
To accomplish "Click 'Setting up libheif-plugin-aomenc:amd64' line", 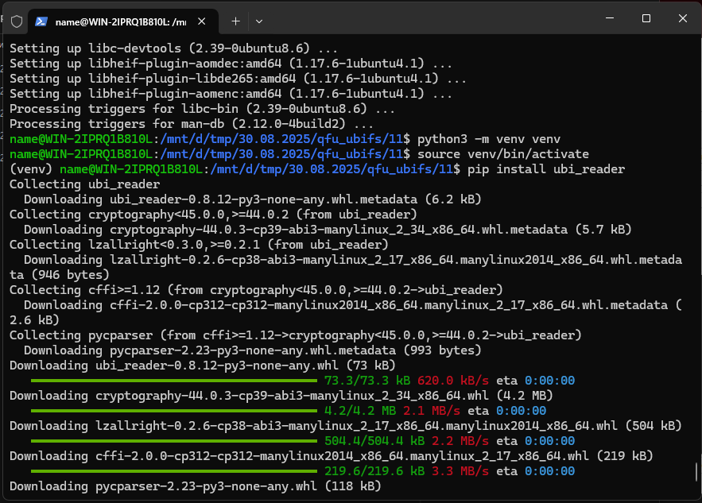I will [231, 94].
